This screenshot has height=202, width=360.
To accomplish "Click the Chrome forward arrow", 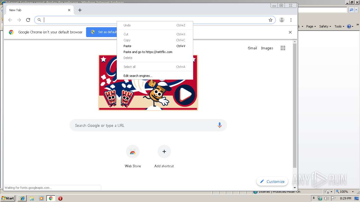I will 19,20.
